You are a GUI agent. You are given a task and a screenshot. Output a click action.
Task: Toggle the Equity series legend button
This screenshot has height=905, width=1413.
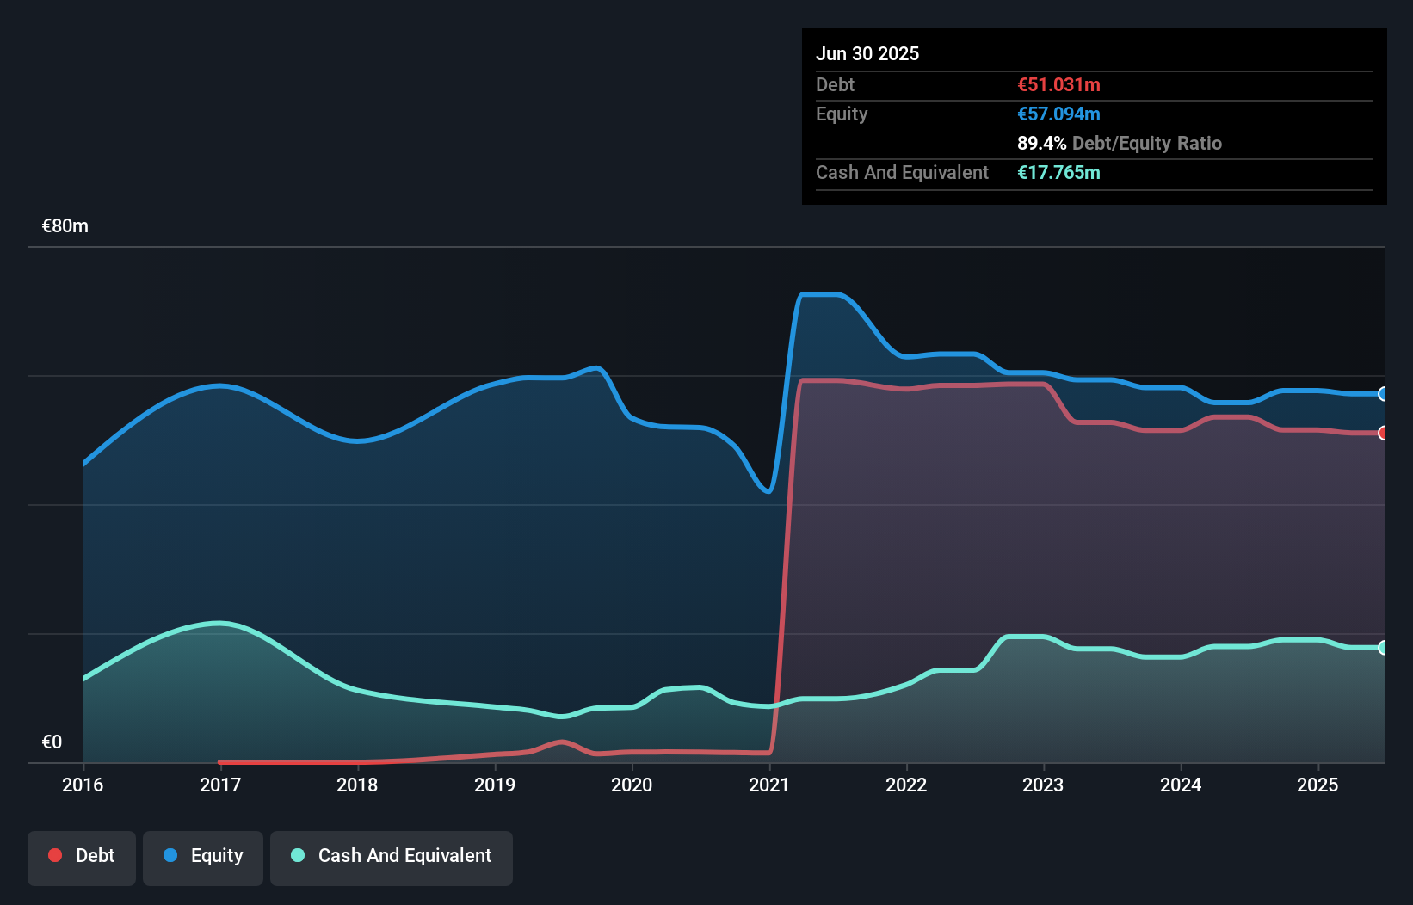click(x=203, y=858)
